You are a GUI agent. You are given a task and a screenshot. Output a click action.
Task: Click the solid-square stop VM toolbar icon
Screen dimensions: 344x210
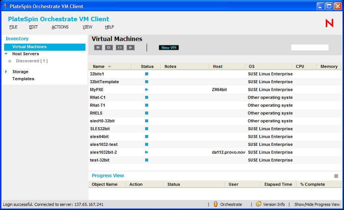pyautogui.click(x=98, y=47)
